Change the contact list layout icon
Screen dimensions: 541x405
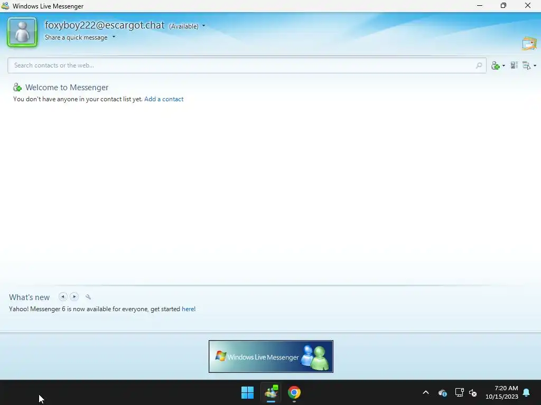coord(514,65)
